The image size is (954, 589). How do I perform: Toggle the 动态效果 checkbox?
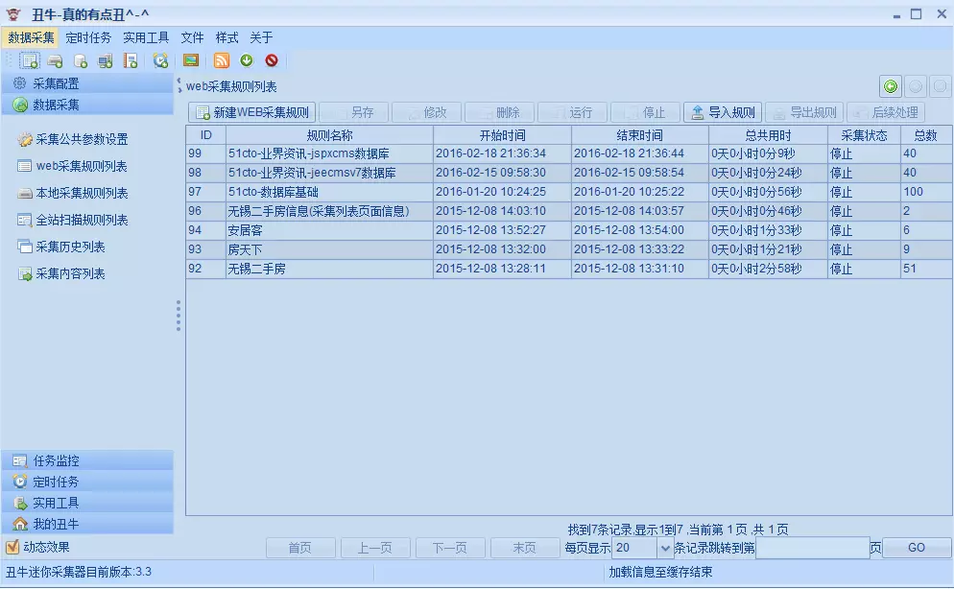[12, 547]
